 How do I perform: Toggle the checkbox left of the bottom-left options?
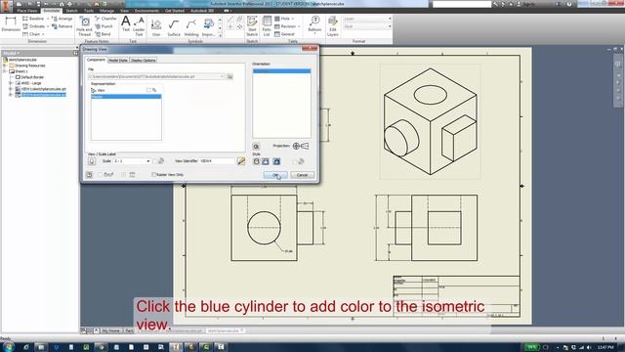(x=101, y=175)
